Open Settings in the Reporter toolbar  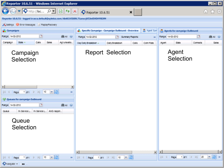click(x=8, y=25)
